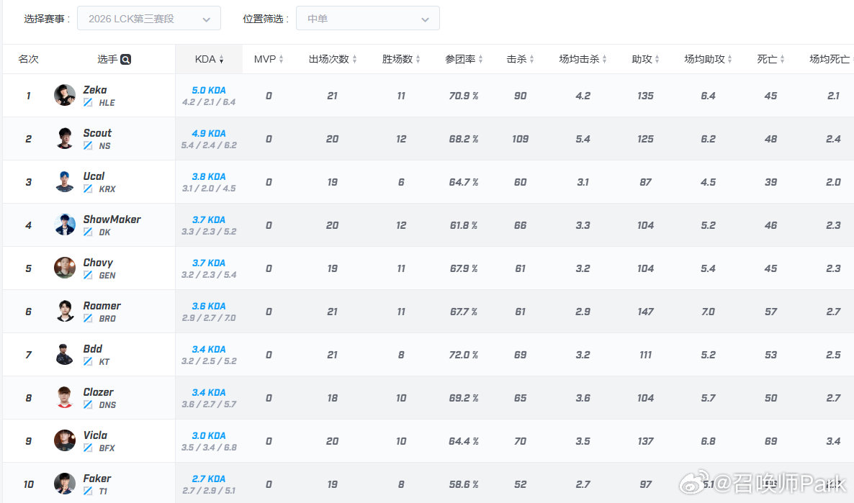Image resolution: width=854 pixels, height=503 pixels.
Task: Sort table by MVP column
Action: pos(269,59)
